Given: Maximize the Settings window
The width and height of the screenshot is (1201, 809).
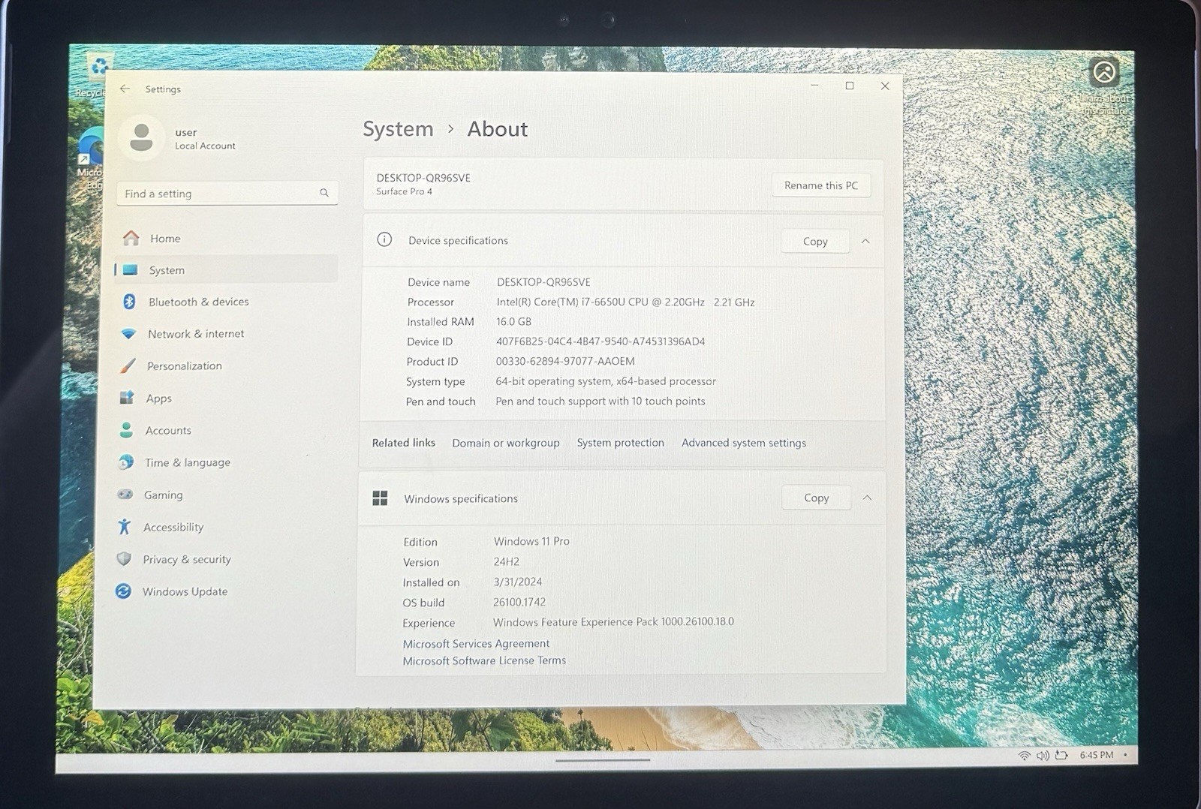Looking at the screenshot, I should [x=850, y=86].
